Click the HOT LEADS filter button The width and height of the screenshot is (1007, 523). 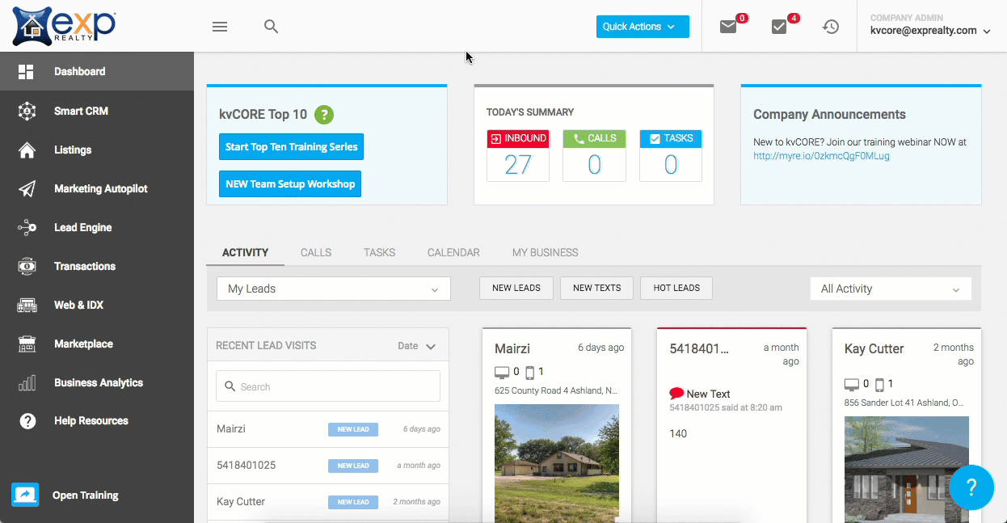(676, 288)
